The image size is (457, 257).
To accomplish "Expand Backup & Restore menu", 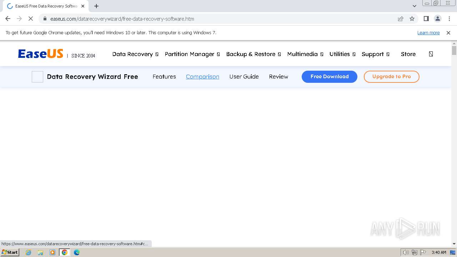I will click(253, 54).
